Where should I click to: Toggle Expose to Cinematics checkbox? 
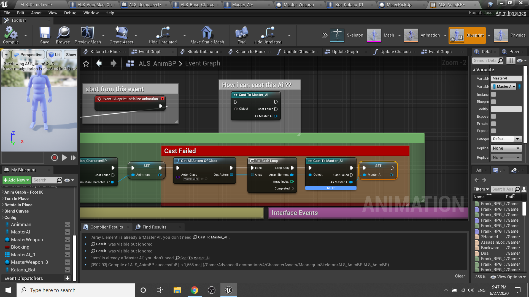493,131
